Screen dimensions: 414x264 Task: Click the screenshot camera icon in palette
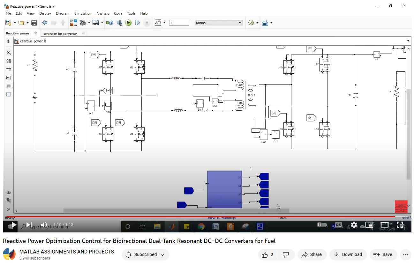point(9,193)
